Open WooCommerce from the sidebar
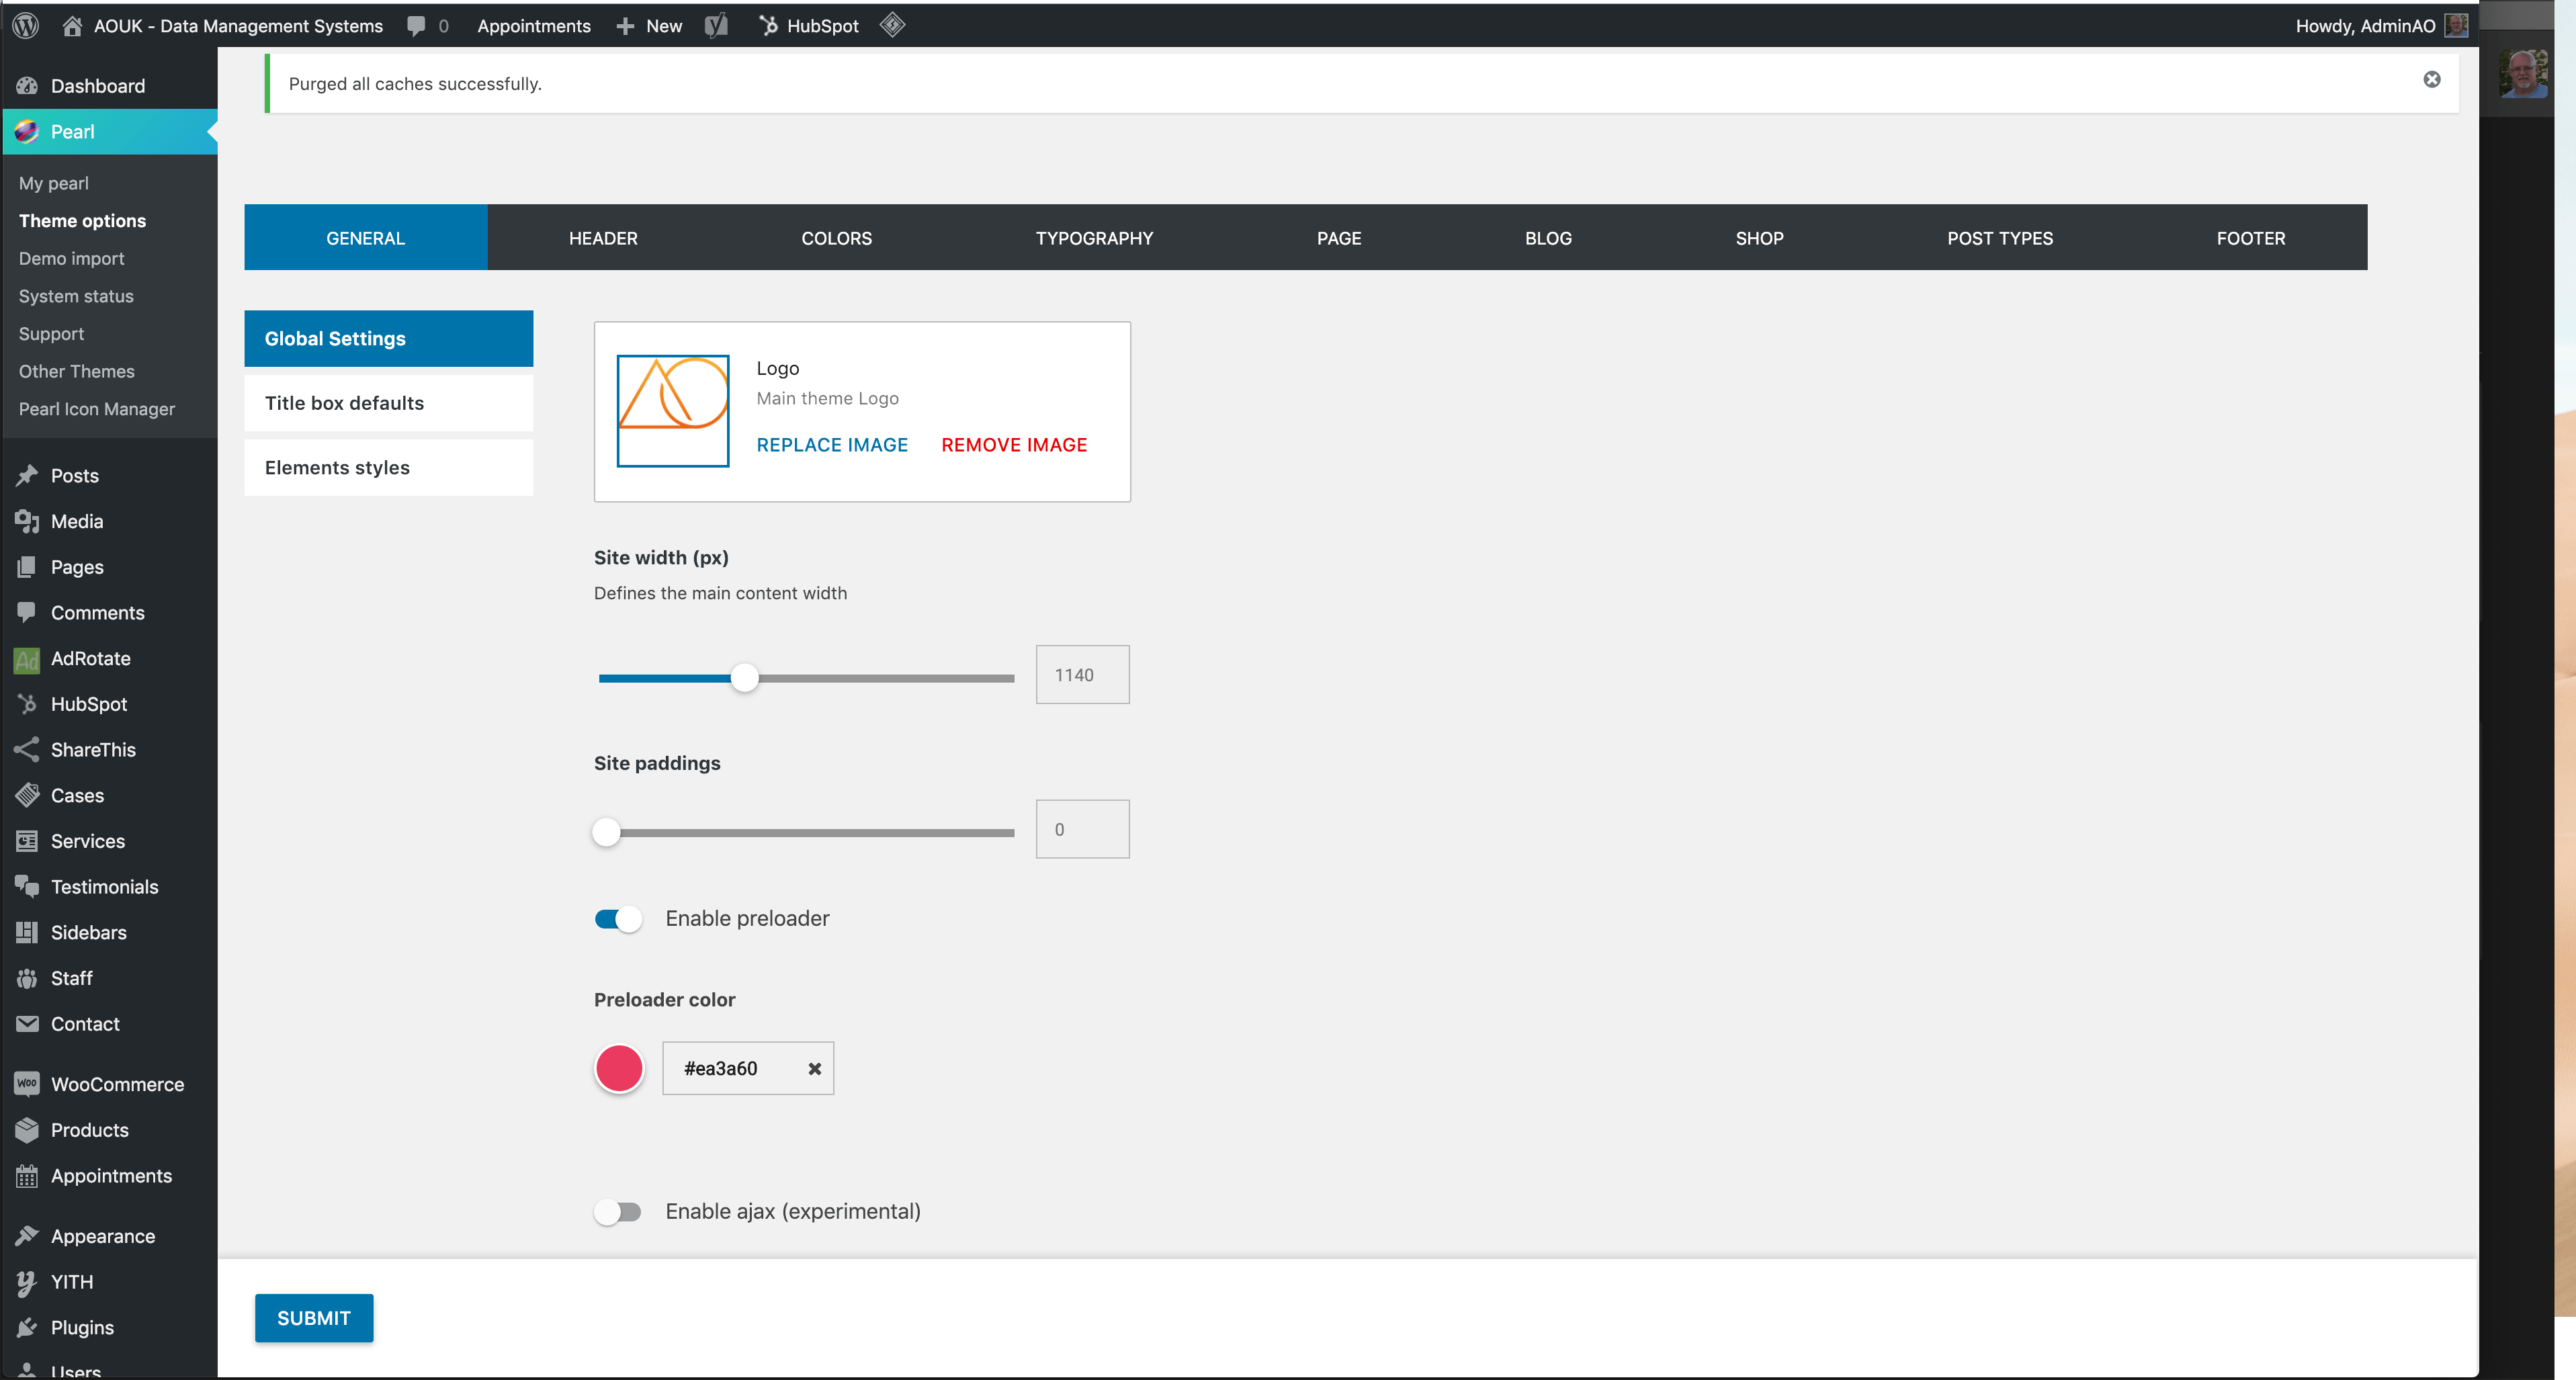 (117, 1084)
